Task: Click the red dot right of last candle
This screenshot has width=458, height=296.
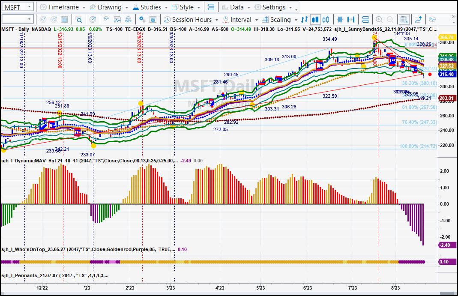Action: (430, 75)
